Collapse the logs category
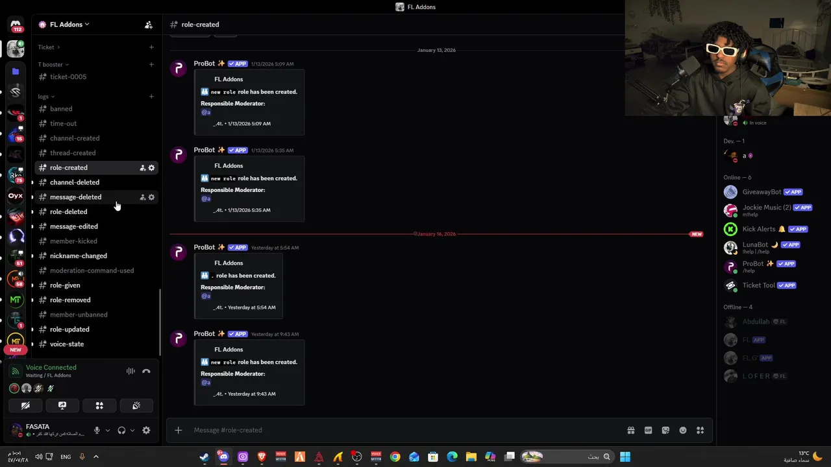Screen dimensions: 831x467 pos(46,96)
